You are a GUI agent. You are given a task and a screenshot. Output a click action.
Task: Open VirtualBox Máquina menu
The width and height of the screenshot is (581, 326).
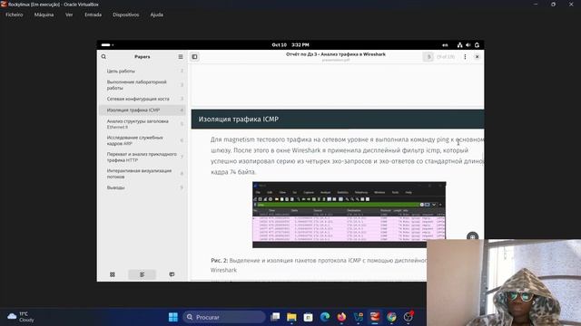pyautogui.click(x=44, y=14)
